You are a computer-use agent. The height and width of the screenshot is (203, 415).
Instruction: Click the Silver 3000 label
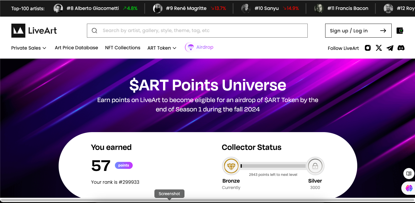point(315,184)
